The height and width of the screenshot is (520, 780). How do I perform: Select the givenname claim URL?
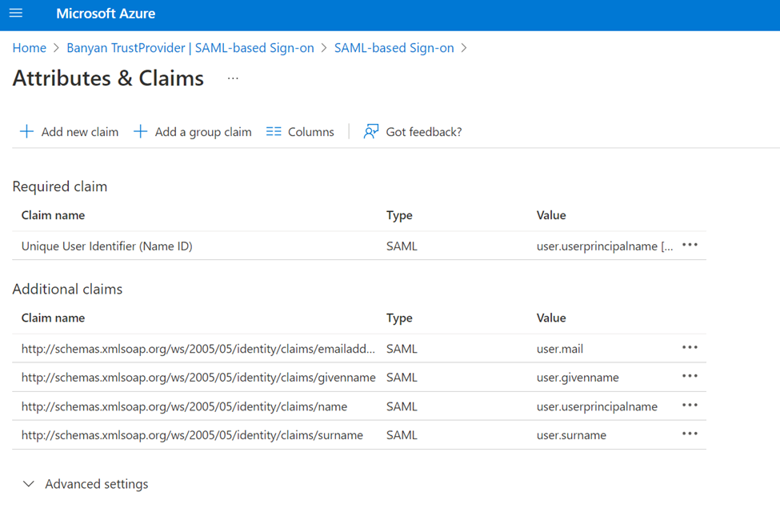tap(198, 378)
